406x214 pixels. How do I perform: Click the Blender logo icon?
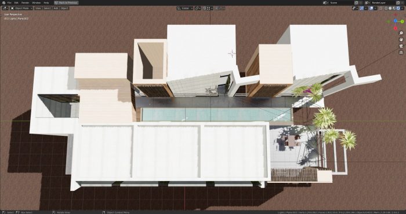pos(3,2)
